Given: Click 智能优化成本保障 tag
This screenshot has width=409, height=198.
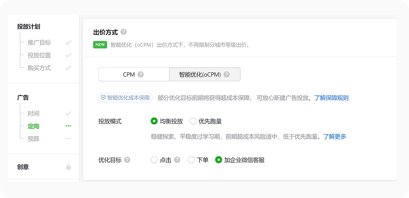Looking at the screenshot, I should [x=125, y=98].
